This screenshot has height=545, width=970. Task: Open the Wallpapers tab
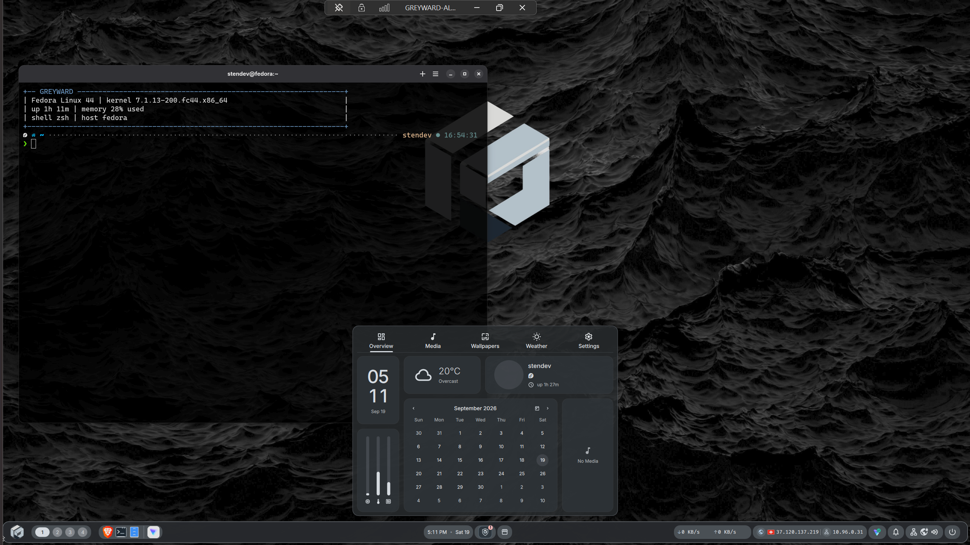pos(485,341)
